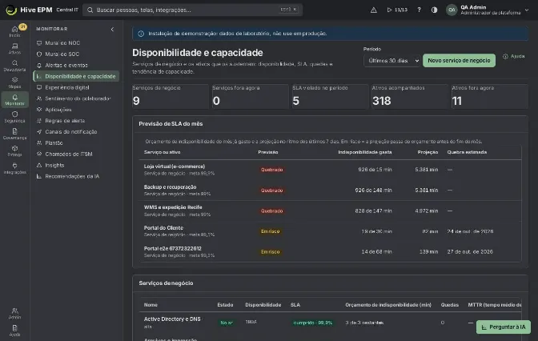Image resolution: width=538 pixels, height=341 pixels.
Task: Select Disponibilidade e capacidade menu item
Action: coord(76,76)
